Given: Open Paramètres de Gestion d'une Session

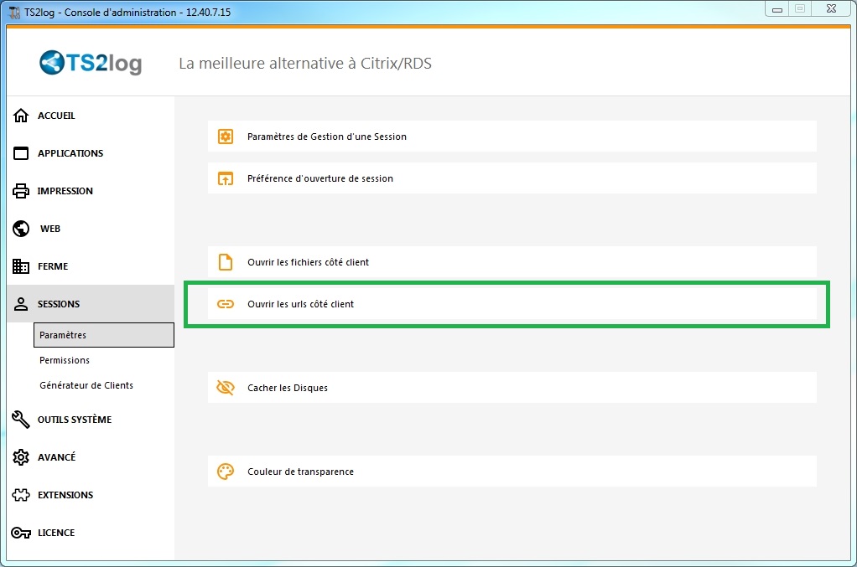Looking at the screenshot, I should 512,137.
